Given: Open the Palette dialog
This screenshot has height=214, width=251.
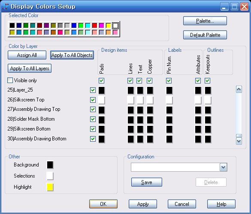Looking at the screenshot, I should [205, 21].
